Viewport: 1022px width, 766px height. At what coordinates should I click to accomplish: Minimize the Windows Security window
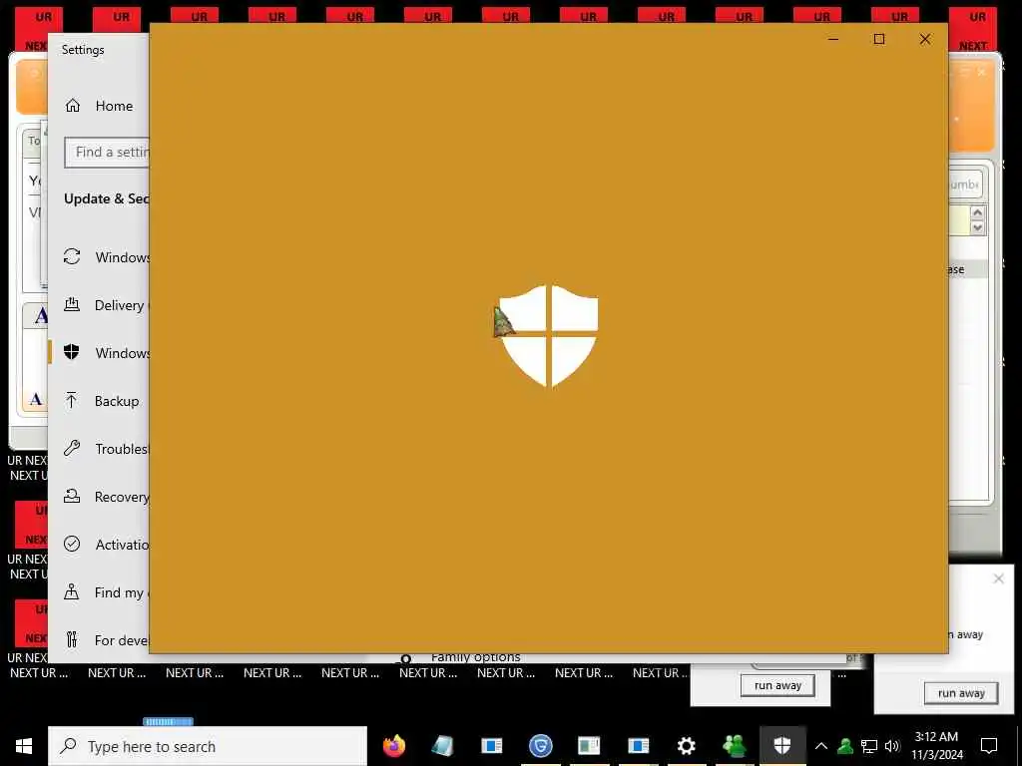point(833,39)
